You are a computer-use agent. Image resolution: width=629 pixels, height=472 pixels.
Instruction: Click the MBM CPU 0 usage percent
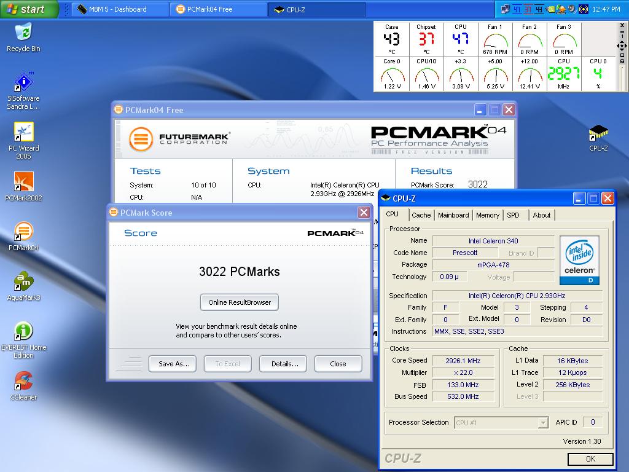tap(598, 74)
